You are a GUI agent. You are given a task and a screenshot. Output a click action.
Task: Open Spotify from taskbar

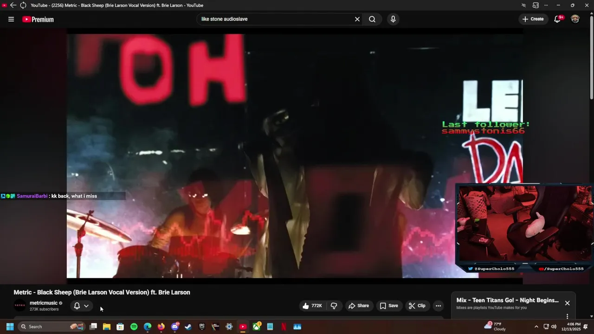pos(134,327)
